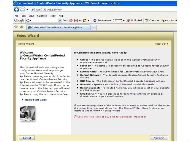Viewport: 190px width, 142px height.
Task: Click the red Help speech-bubble icon
Action: point(75,116)
